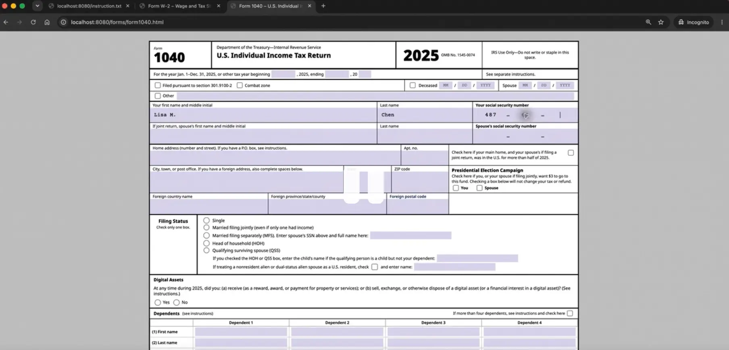
Task: Reload the Form 1040 page
Action: click(x=33, y=22)
